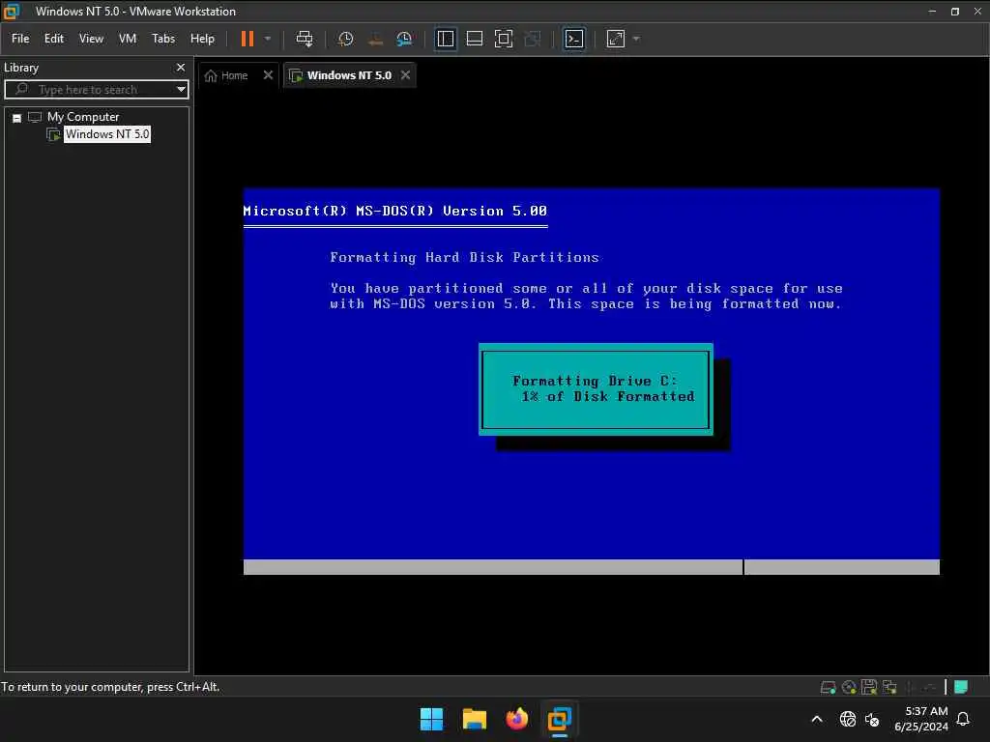Open the Windows Start menu

(432, 719)
